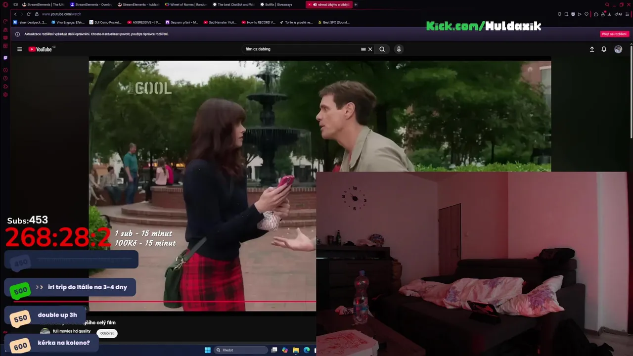Open the Opera pinboard pin icon

[560, 14]
